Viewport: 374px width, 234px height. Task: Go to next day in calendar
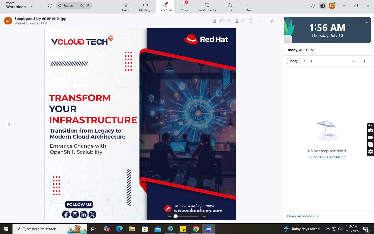click(x=311, y=61)
